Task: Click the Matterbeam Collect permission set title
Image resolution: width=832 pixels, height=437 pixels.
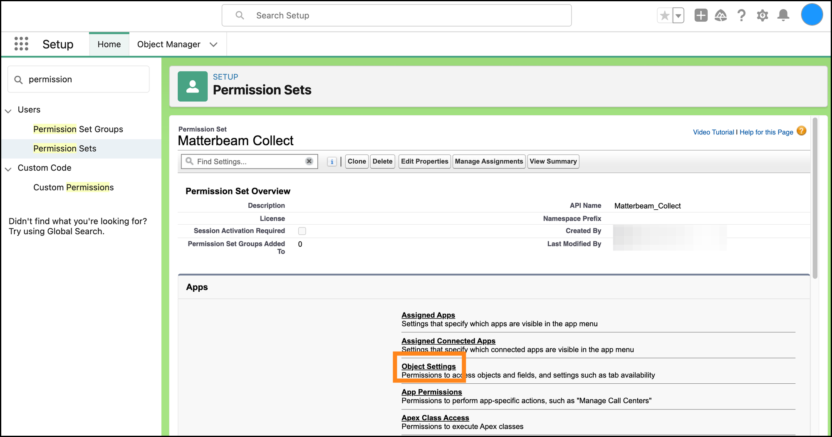Action: tap(235, 141)
